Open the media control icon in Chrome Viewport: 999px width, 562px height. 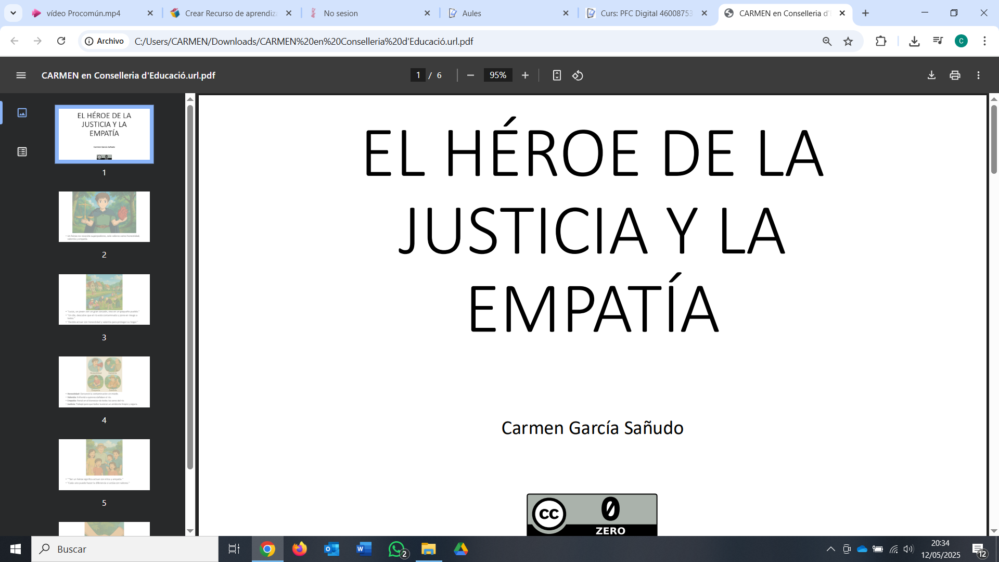(x=938, y=41)
